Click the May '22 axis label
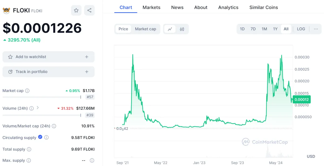Viewport: 324px width, 166px height. (161, 163)
